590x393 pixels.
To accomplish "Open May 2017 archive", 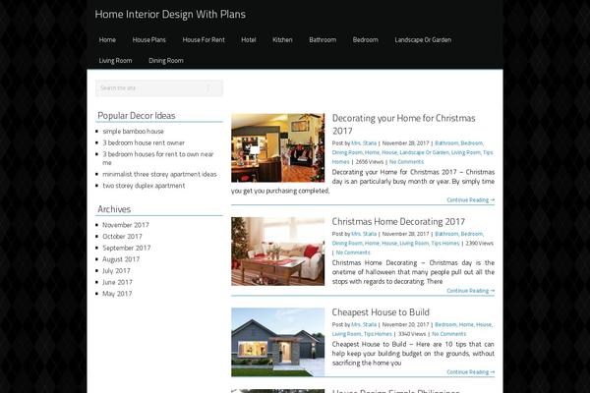I will (117, 294).
